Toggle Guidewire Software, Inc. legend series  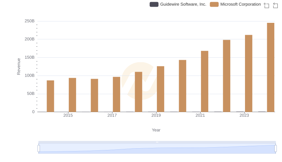[178, 4]
